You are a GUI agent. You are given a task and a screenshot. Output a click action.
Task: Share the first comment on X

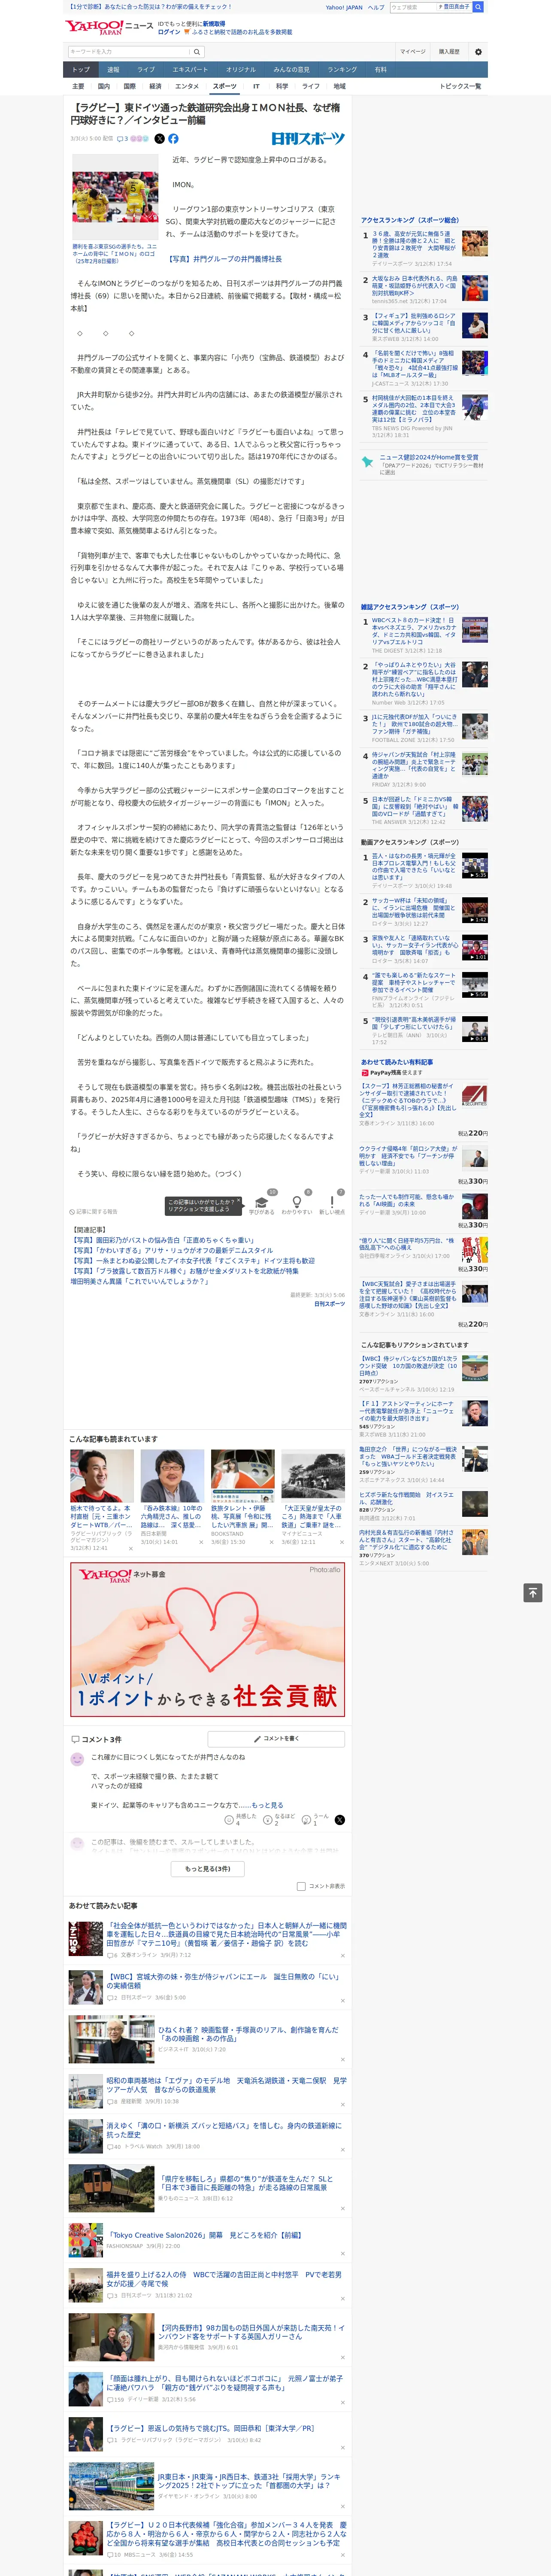coord(340,1819)
